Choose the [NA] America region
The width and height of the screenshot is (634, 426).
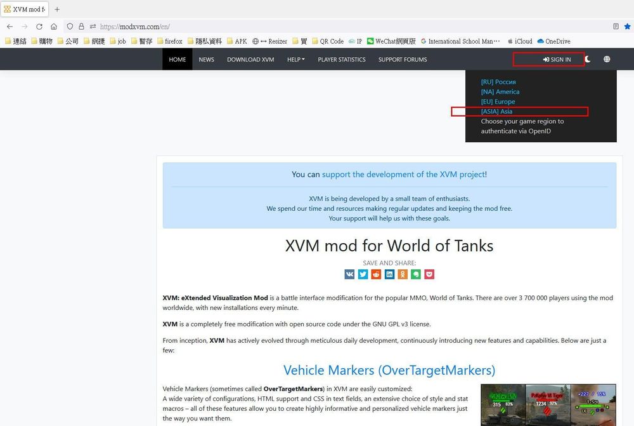point(500,92)
